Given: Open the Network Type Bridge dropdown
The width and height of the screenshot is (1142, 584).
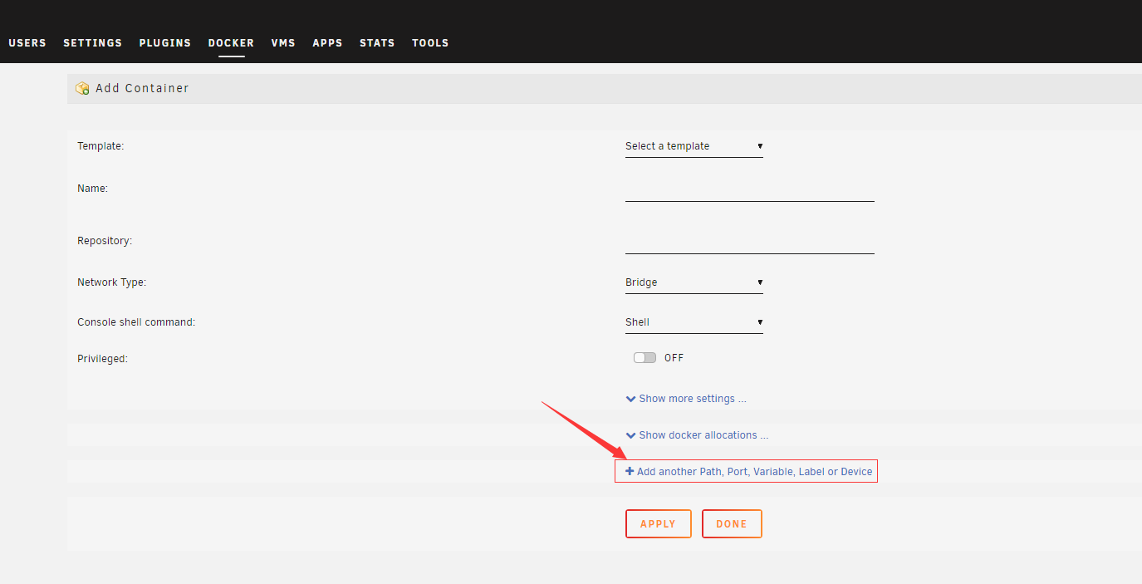Looking at the screenshot, I should pos(694,282).
